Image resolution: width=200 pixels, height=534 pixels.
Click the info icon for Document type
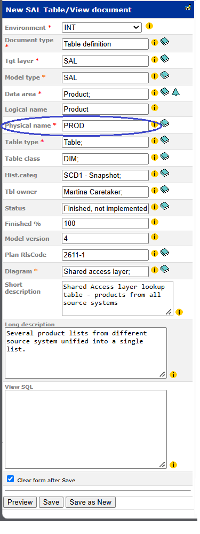[155, 43]
